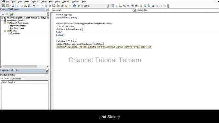Viewport: 219px width, 123px height.
Task: Indent the selected code lines
Action: click(x=132, y=6)
